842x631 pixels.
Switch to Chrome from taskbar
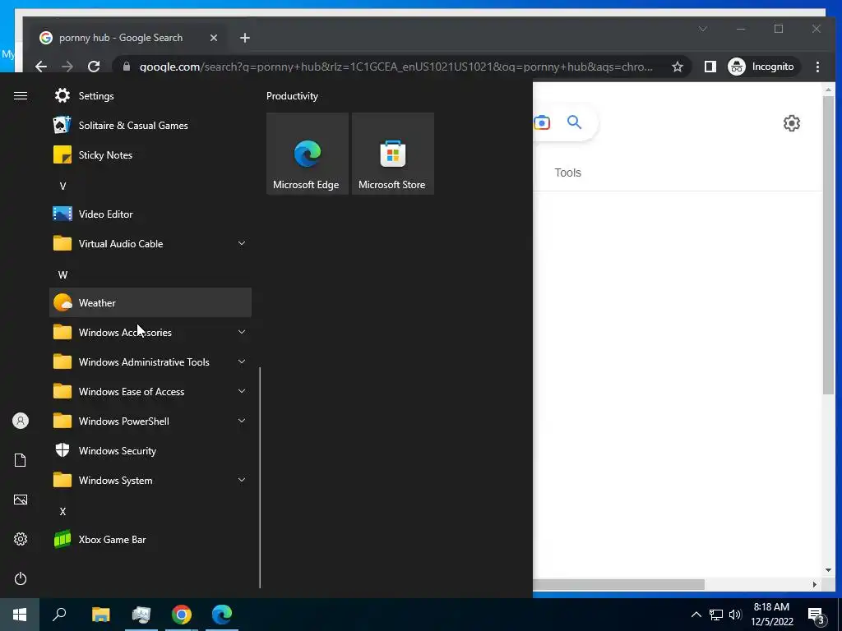point(182,615)
